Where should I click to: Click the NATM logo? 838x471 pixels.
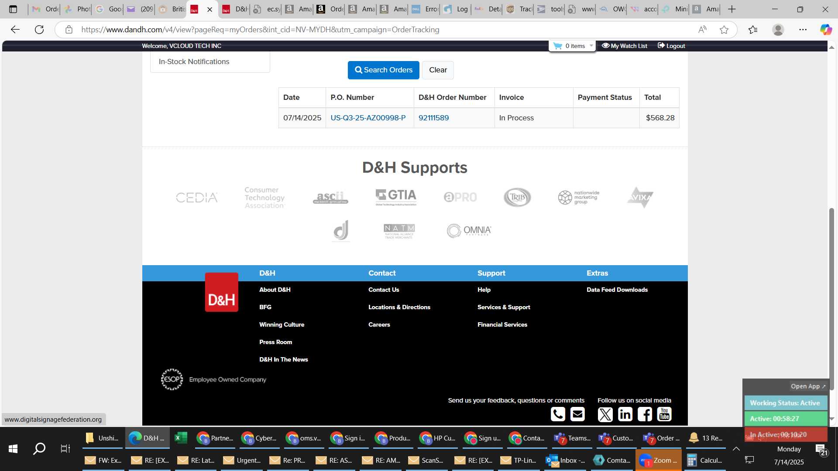(x=399, y=231)
